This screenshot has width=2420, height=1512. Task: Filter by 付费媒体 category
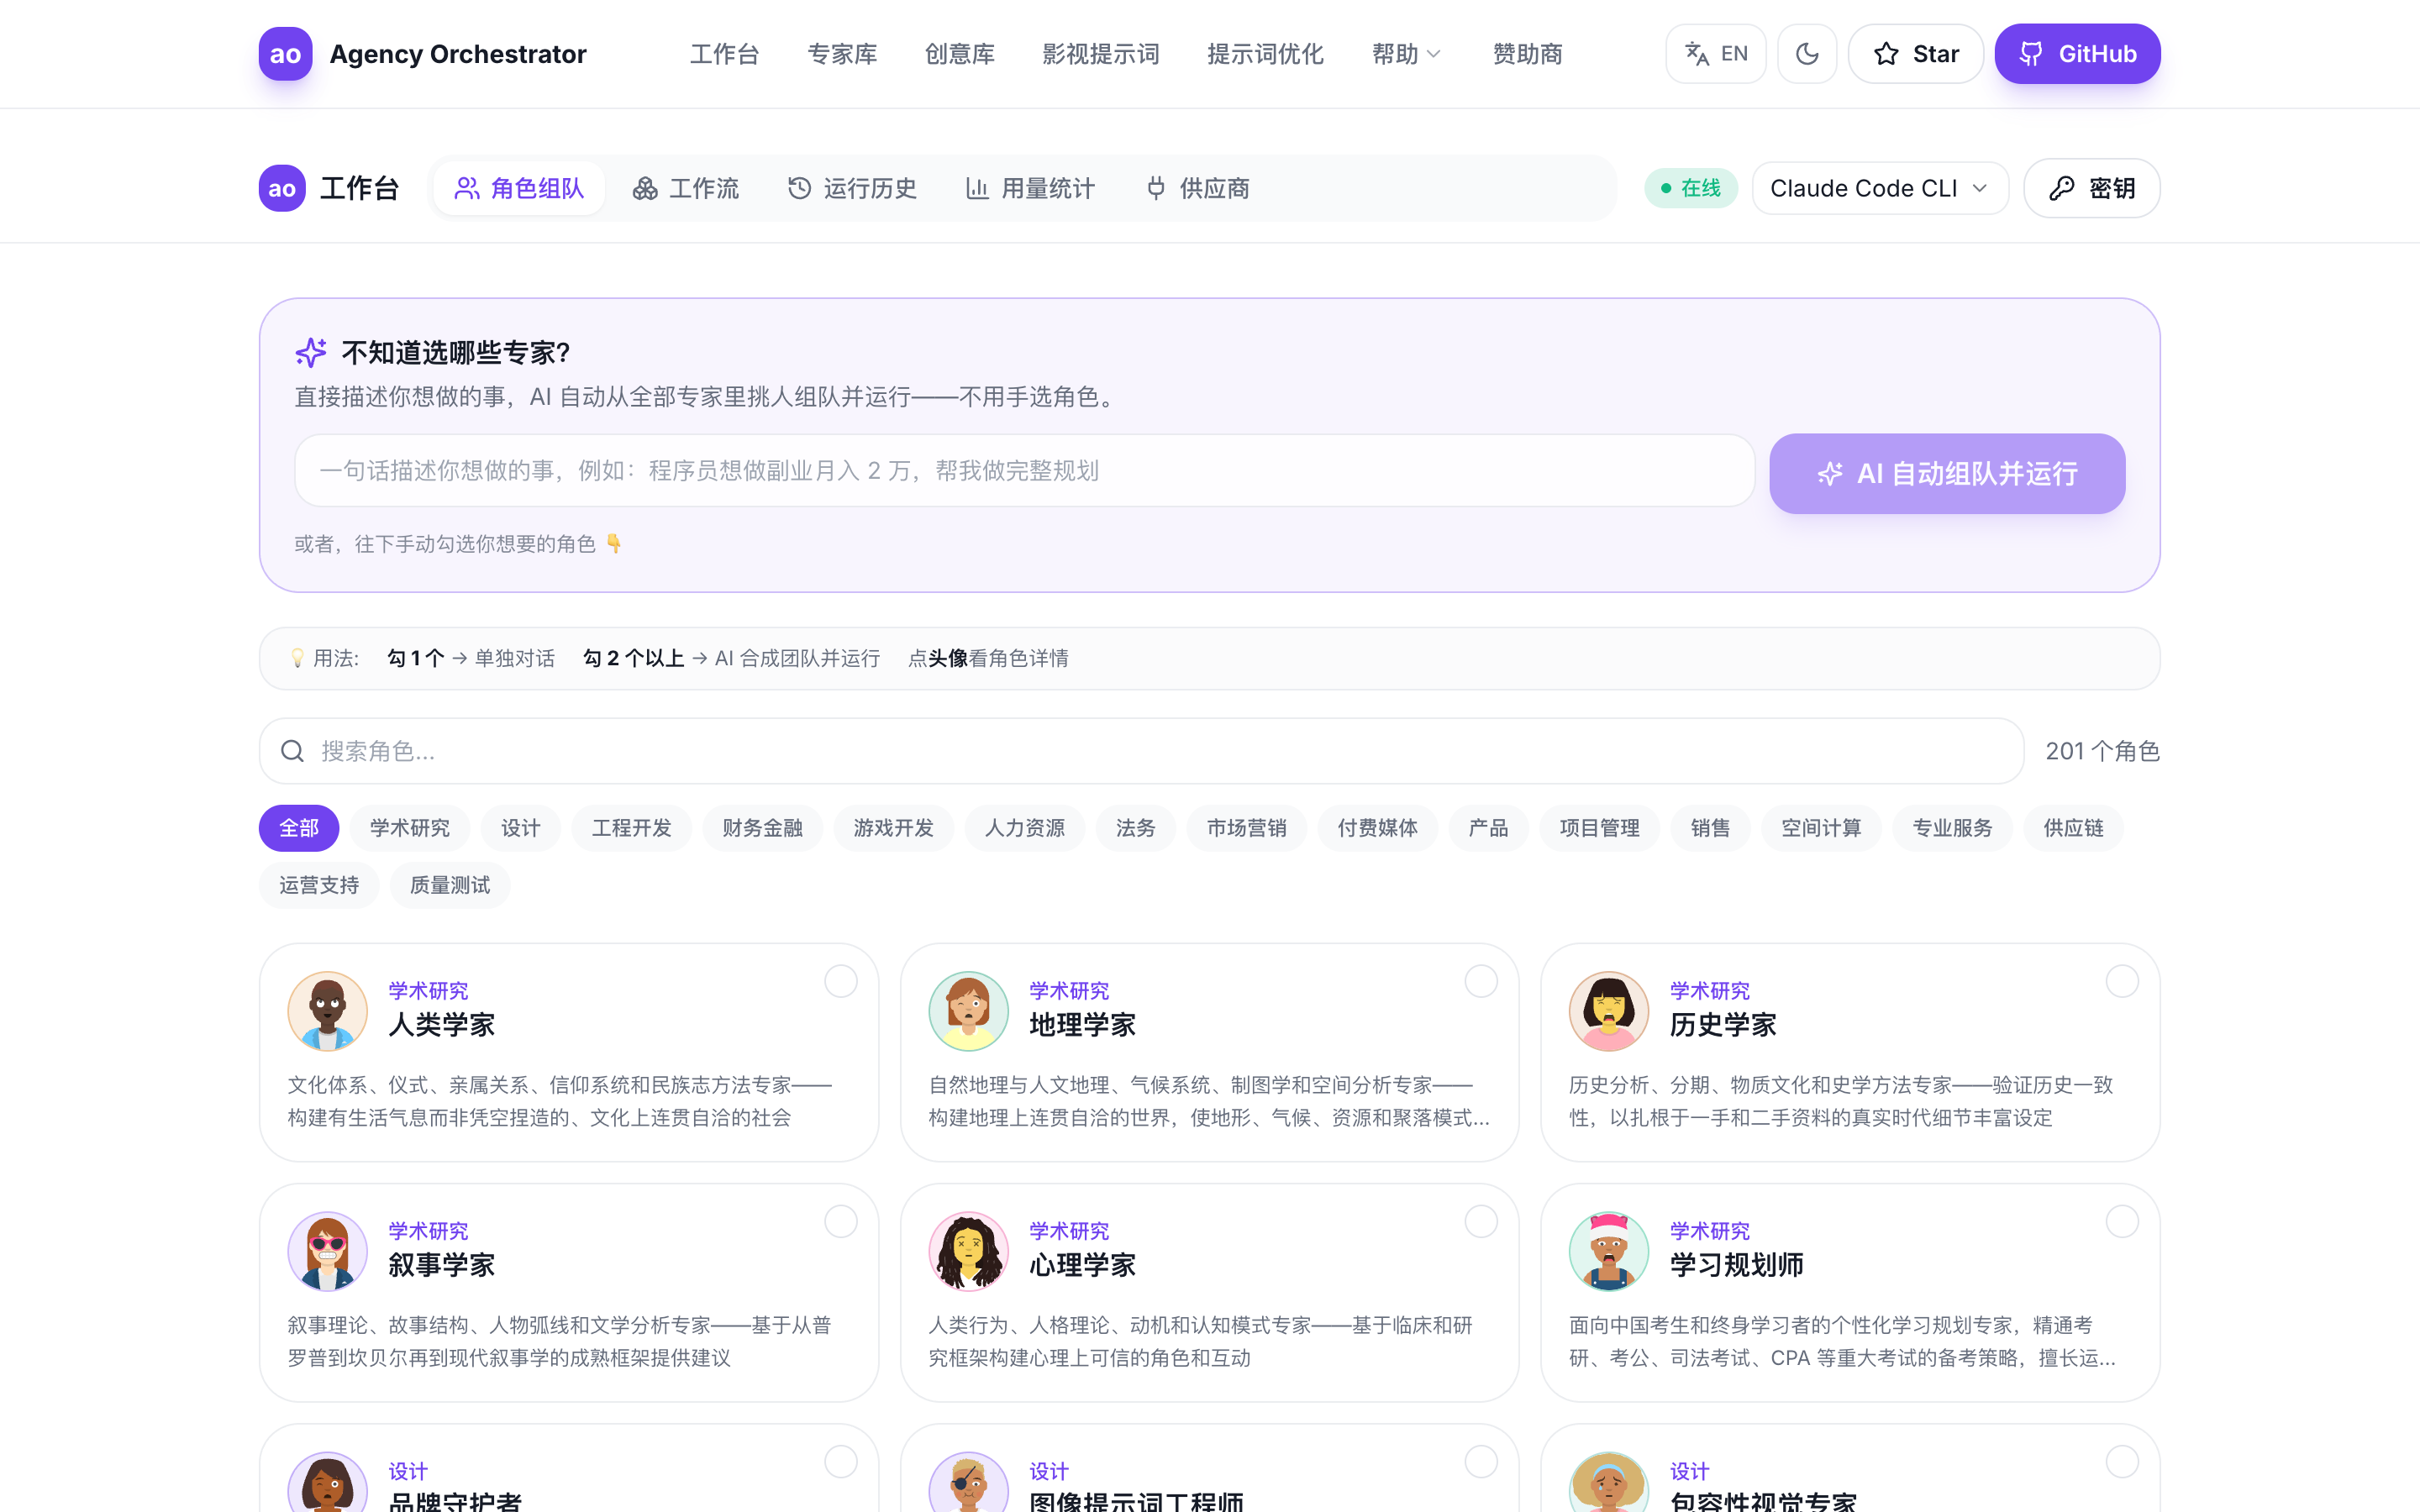click(x=1378, y=828)
